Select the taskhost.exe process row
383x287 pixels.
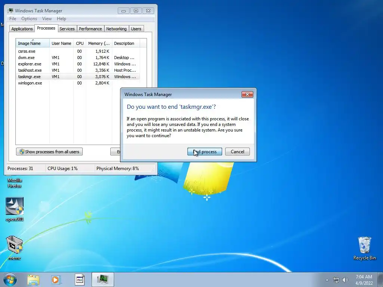click(78, 70)
